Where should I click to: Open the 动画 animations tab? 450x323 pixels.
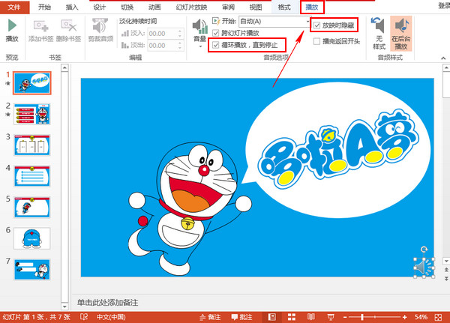pos(154,7)
